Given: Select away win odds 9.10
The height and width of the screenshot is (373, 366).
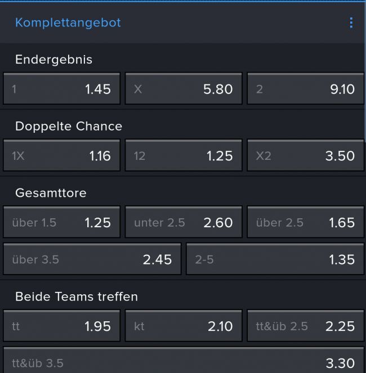Looking at the screenshot, I should coord(305,89).
